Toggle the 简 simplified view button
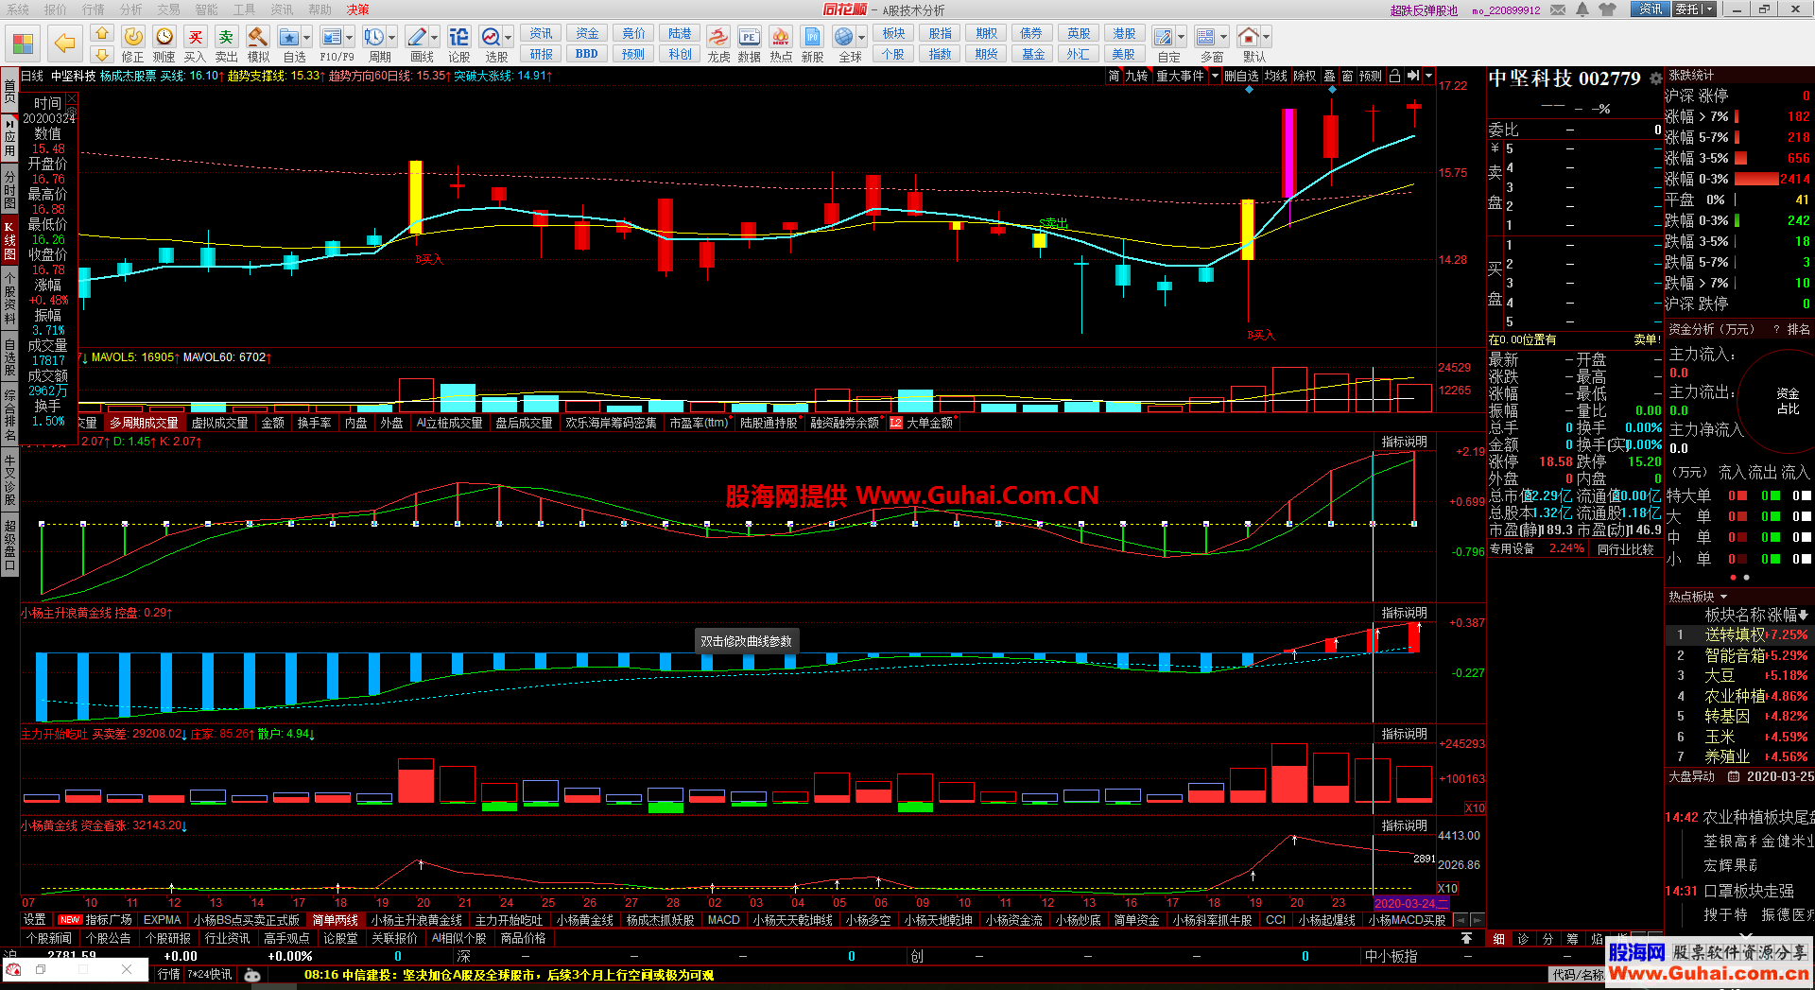This screenshot has width=1815, height=990. [x=1115, y=76]
